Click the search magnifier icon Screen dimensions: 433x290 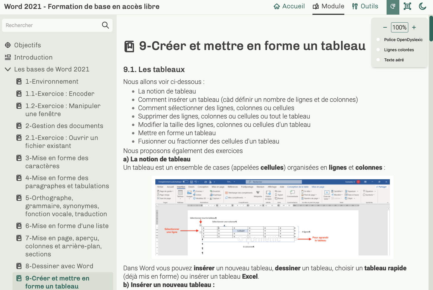coord(105,25)
